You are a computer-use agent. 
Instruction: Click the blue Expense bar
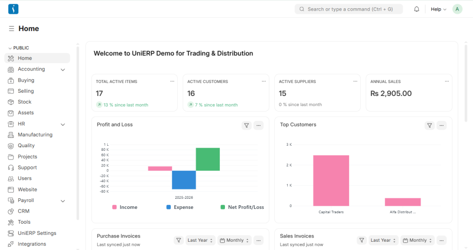(184, 180)
